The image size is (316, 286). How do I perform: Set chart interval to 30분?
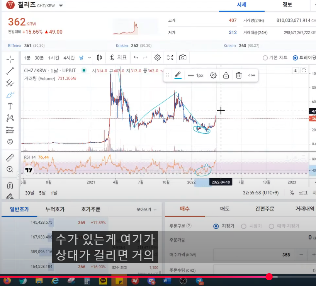pyautogui.click(x=39, y=58)
